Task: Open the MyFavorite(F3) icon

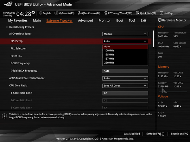Action: tap(56, 13)
